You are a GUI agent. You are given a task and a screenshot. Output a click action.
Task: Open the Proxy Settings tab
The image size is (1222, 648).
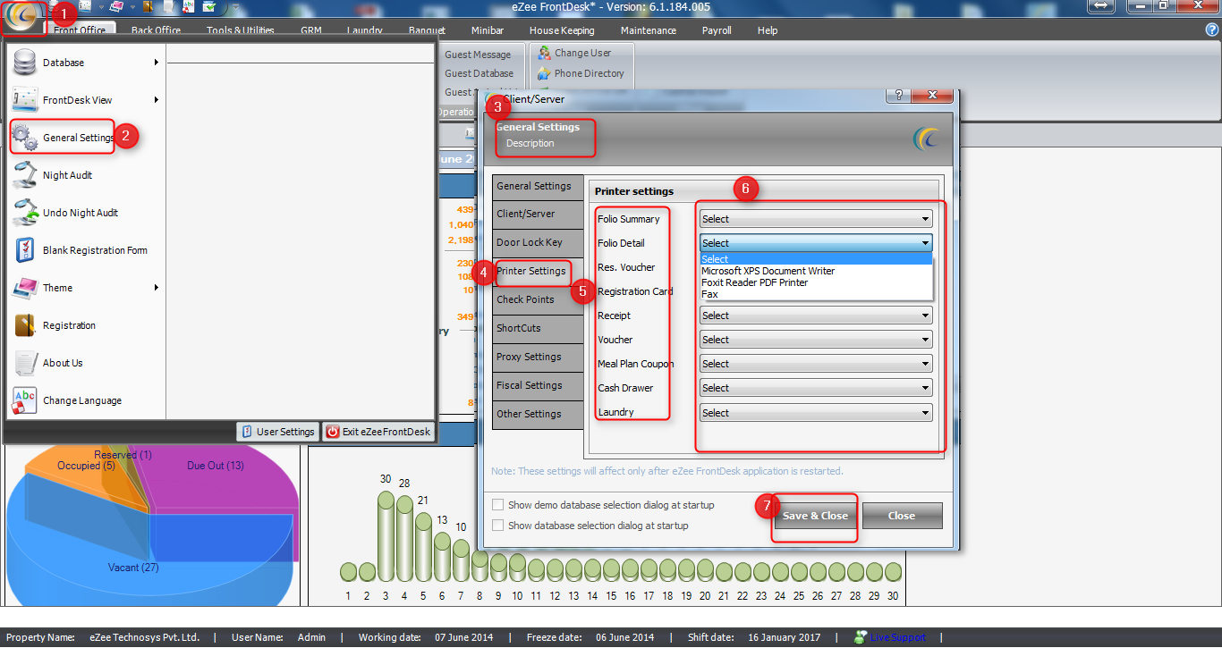(x=537, y=357)
